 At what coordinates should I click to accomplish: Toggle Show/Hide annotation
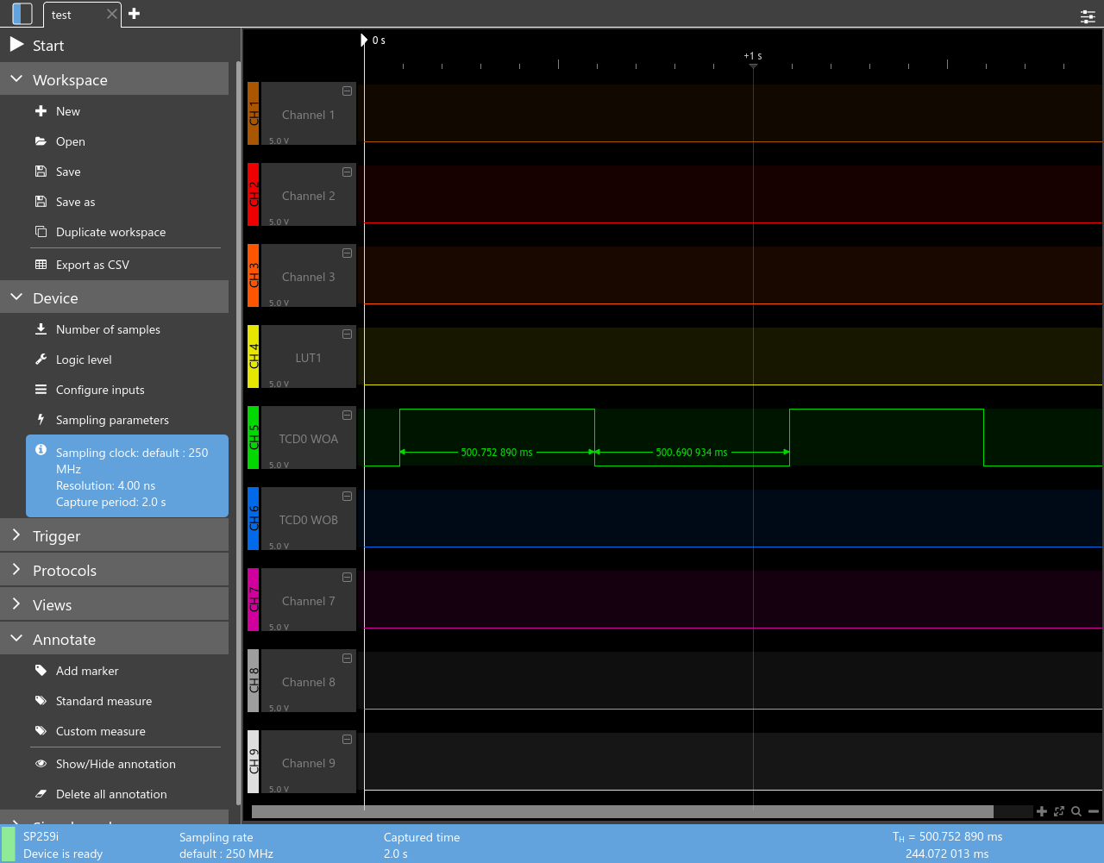(116, 764)
